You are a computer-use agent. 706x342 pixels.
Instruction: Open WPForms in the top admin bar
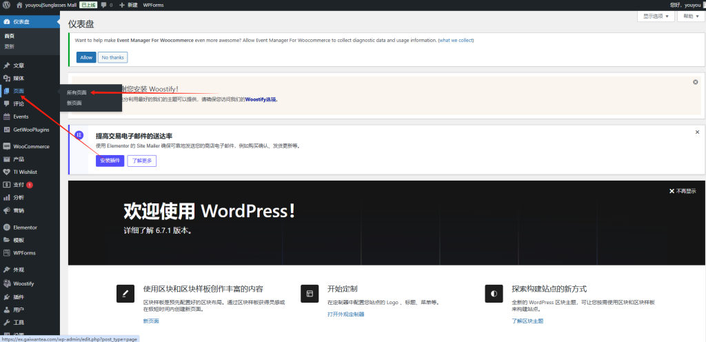tap(154, 5)
